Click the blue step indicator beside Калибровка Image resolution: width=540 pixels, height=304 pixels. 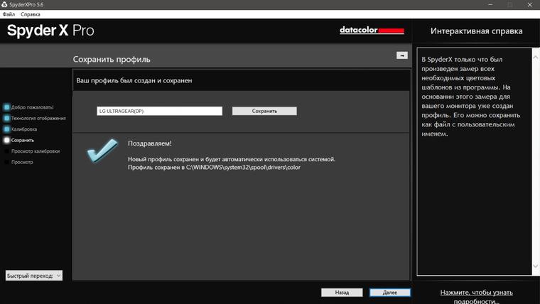pos(6,129)
